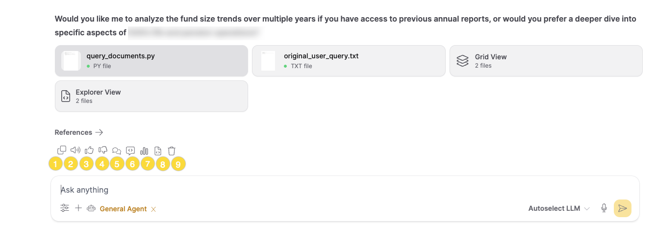Click the chat bubbles icon below References
The height and width of the screenshot is (225, 655).
coord(117,151)
